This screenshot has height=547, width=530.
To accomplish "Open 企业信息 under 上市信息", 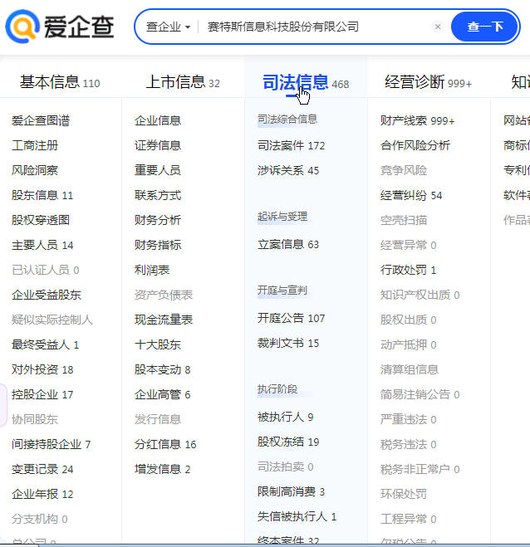I will (x=158, y=120).
